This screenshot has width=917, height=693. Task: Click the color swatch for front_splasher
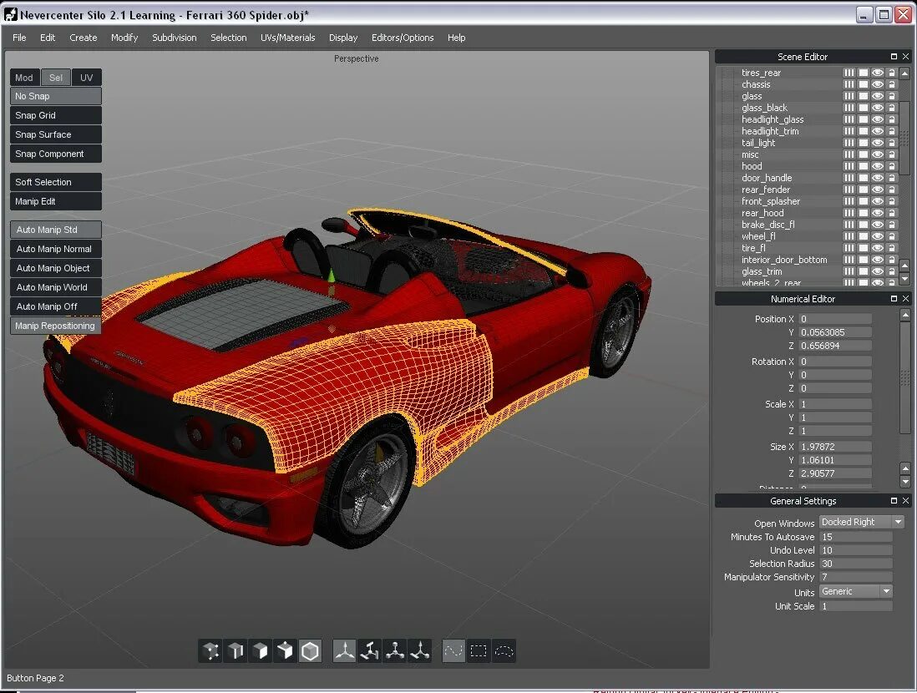(x=864, y=201)
